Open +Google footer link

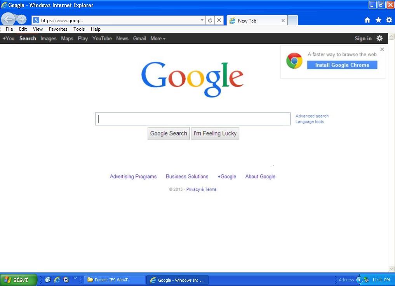pos(227,177)
